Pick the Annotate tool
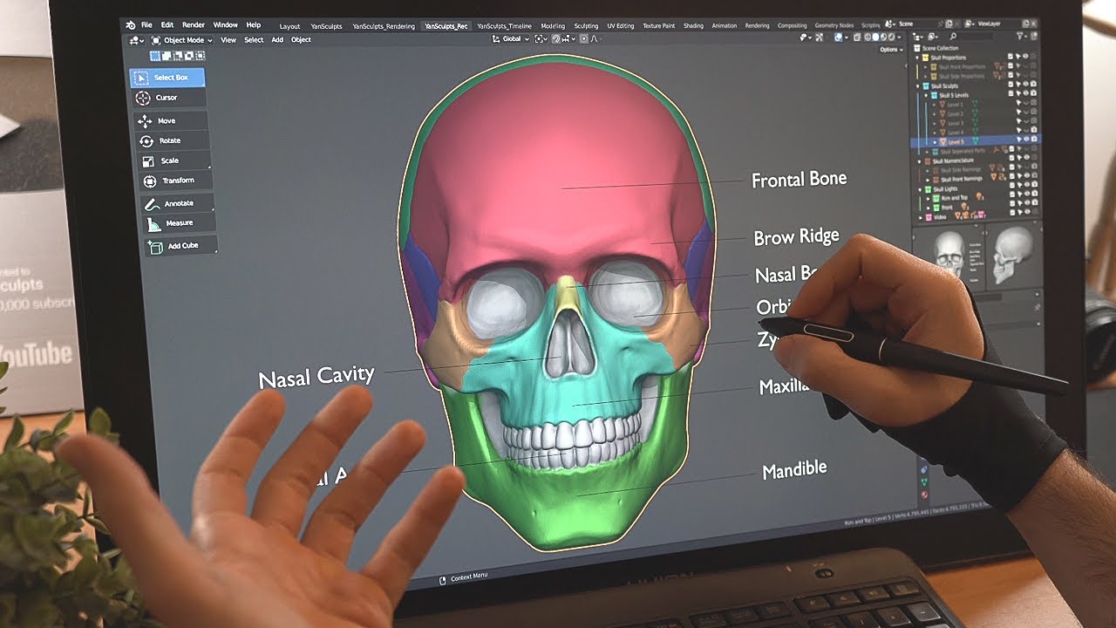 point(177,203)
